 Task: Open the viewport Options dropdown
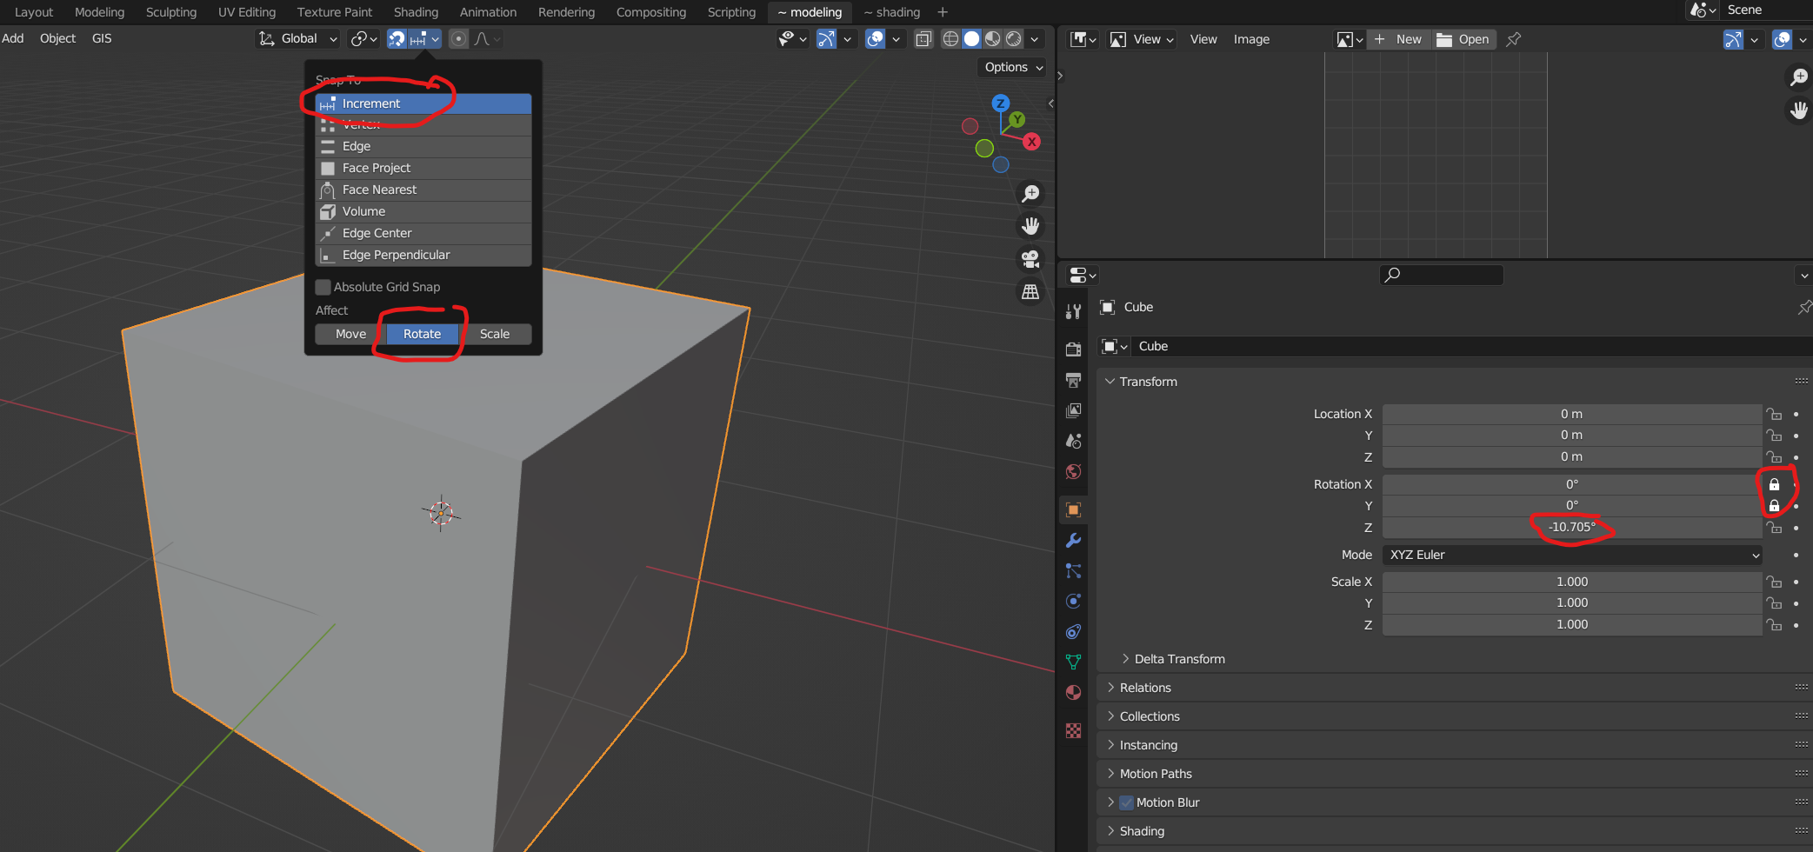click(1013, 67)
